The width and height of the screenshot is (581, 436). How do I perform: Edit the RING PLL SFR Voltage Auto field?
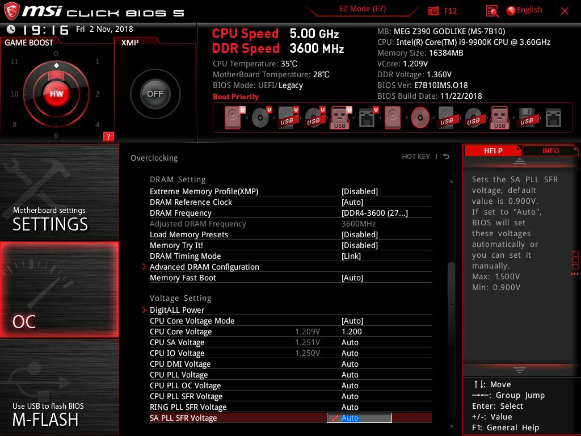pyautogui.click(x=350, y=406)
